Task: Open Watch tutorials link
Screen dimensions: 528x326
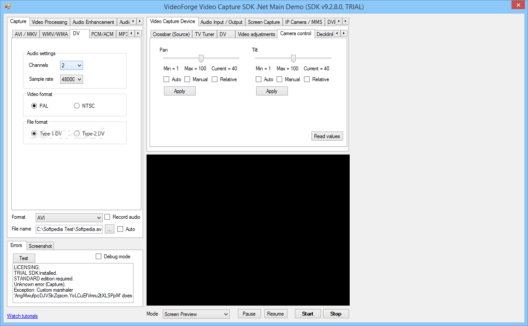Action: click(x=22, y=316)
